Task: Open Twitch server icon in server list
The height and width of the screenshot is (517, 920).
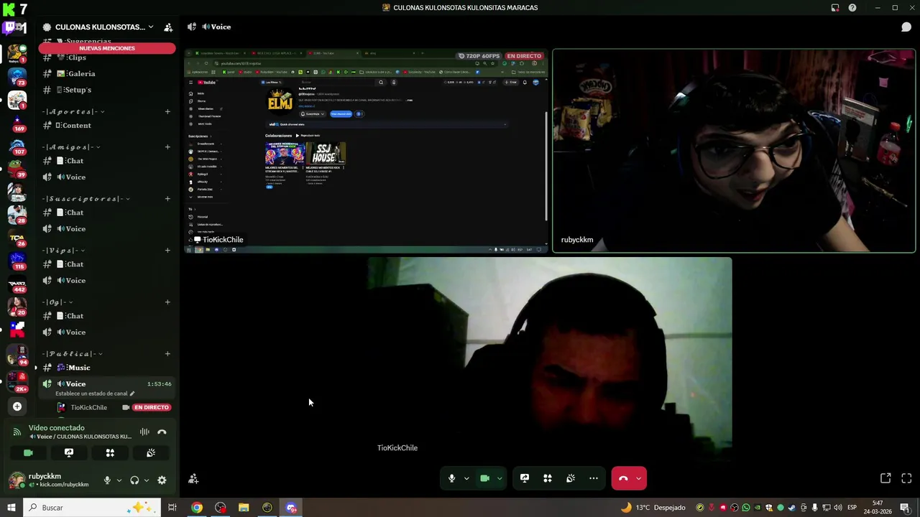Action: [14, 28]
